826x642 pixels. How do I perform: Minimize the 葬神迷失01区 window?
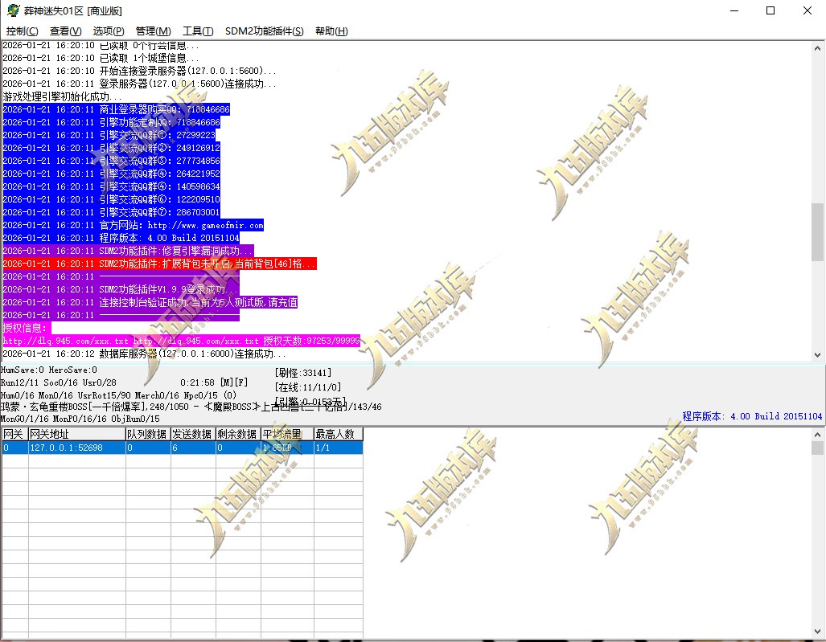(x=734, y=10)
